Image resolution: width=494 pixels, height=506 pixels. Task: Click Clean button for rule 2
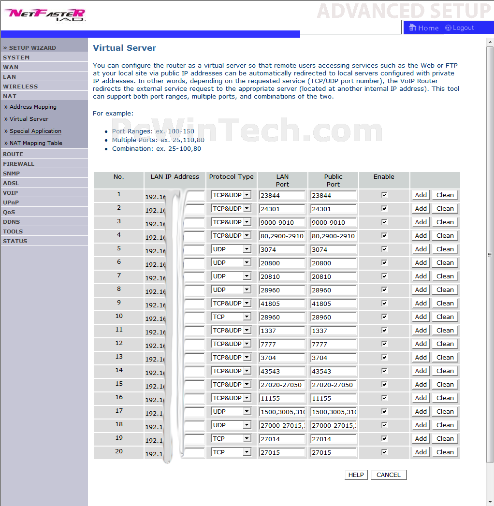click(x=445, y=208)
